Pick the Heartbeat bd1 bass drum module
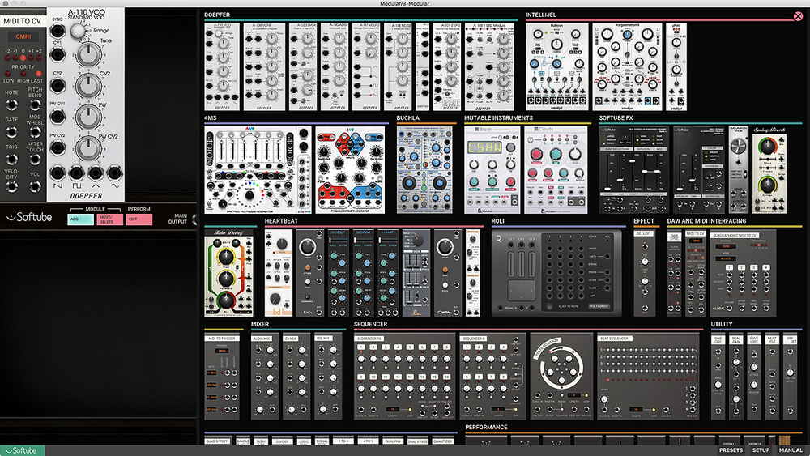The height and width of the screenshot is (456, 810). [279, 273]
